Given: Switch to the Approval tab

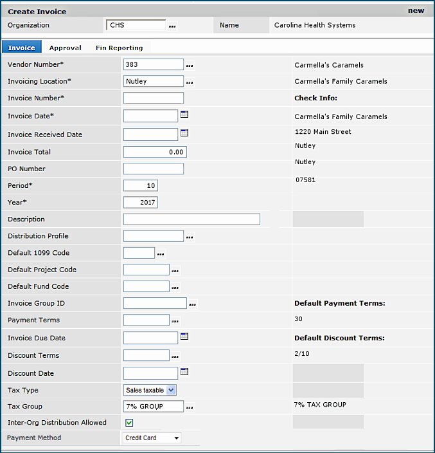Looking at the screenshot, I should click(x=66, y=48).
